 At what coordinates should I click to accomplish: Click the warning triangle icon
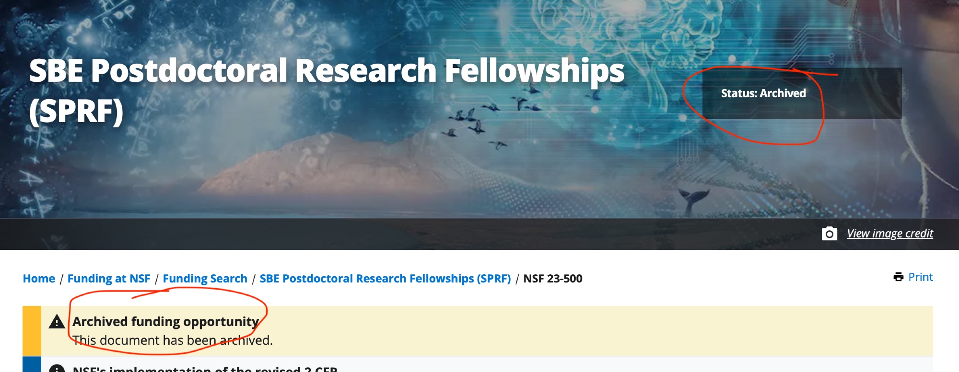57,322
